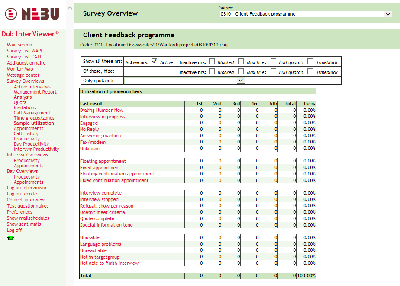The width and height of the screenshot is (400, 286).
Task: Click Engaged result link
Action: click(89, 123)
